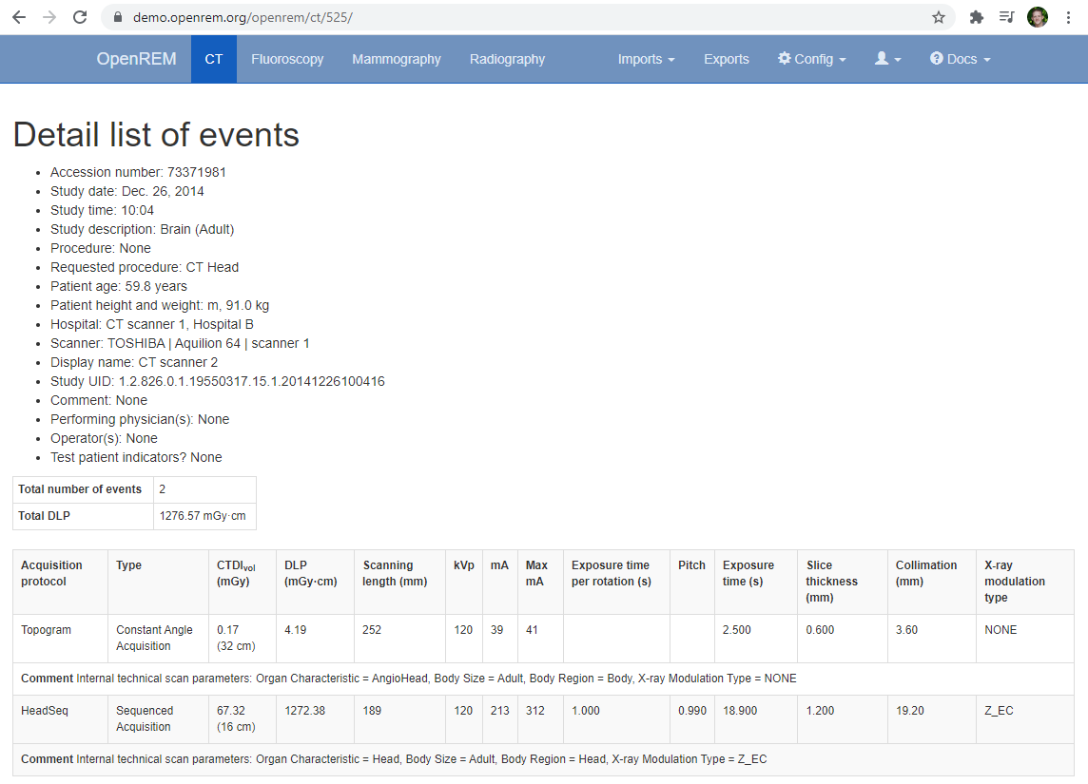Click the browser forward arrow
This screenshot has height=784, width=1088.
(49, 17)
